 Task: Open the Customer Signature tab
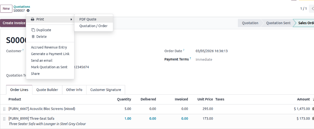(106, 90)
